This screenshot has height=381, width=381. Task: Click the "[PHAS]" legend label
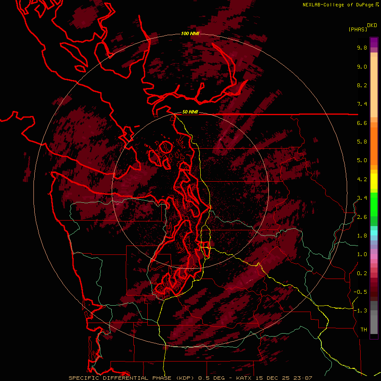[x=358, y=30]
